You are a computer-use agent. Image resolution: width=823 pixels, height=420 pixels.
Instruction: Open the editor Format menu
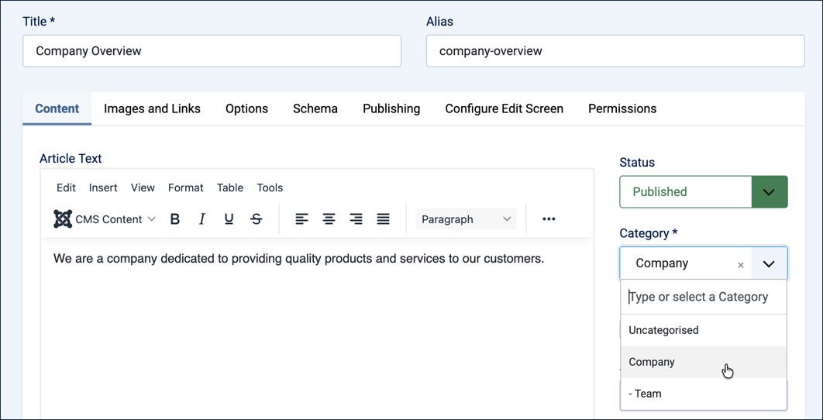click(186, 188)
